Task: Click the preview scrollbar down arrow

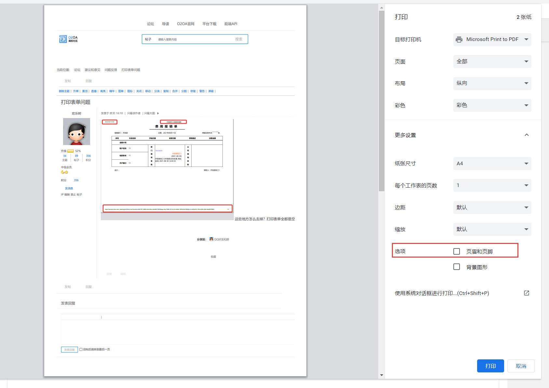Action: (x=382, y=375)
